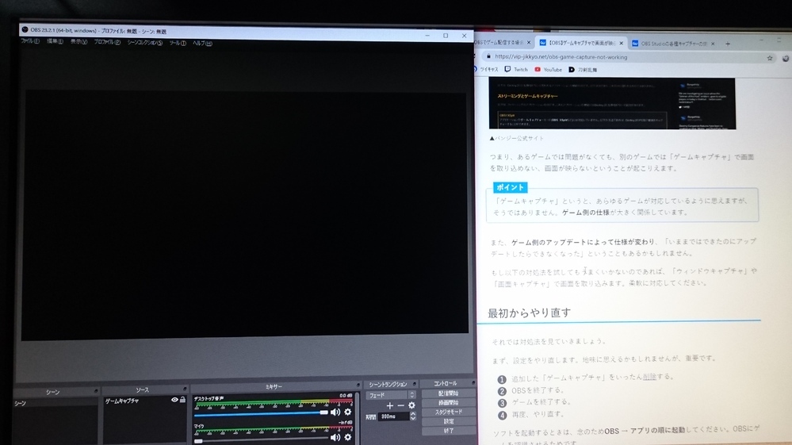Click the 削除 link in step one
Viewport: 792px width, 445px height.
click(649, 377)
